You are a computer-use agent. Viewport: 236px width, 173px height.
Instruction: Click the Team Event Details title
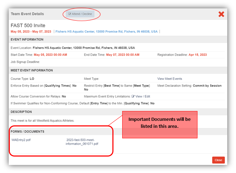pos(27,14)
